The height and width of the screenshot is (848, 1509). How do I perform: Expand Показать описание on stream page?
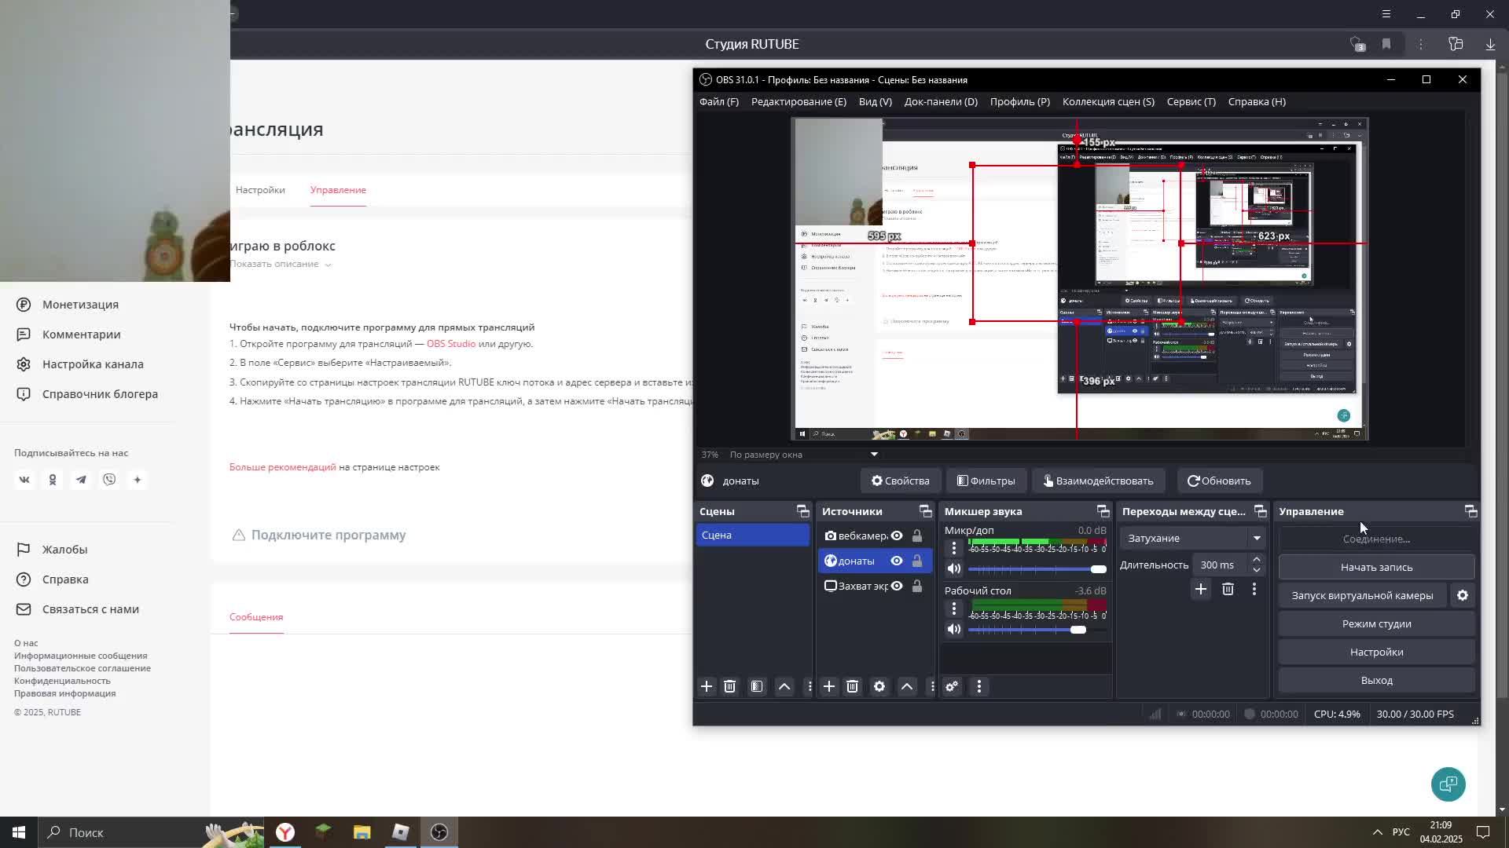pos(281,264)
